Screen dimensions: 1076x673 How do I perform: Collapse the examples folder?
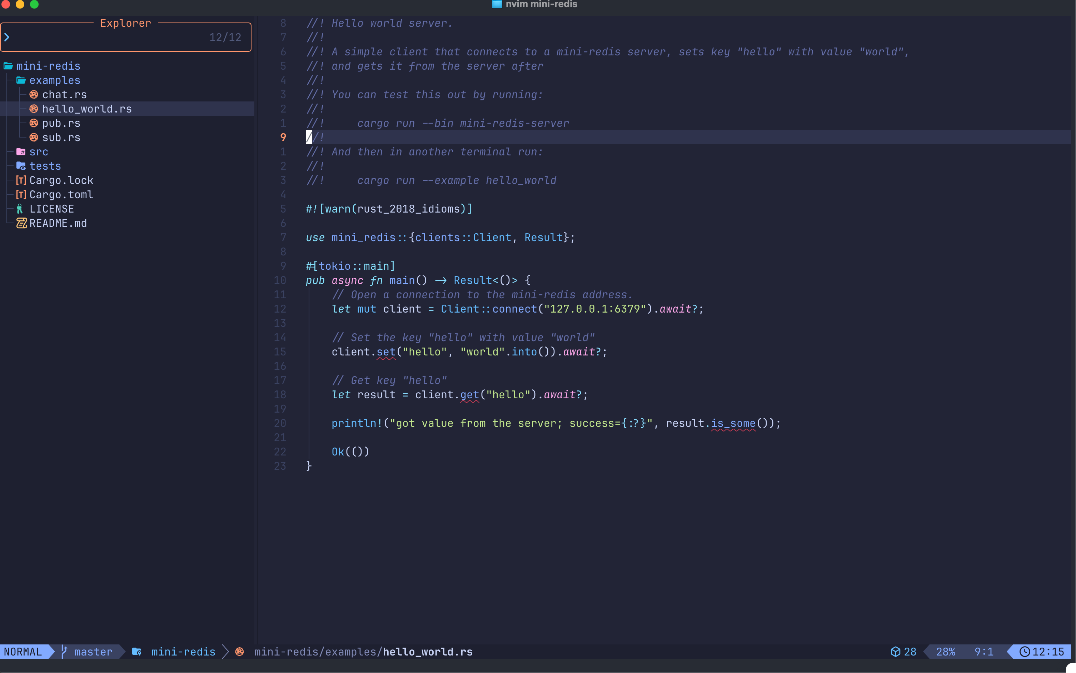[x=54, y=80]
